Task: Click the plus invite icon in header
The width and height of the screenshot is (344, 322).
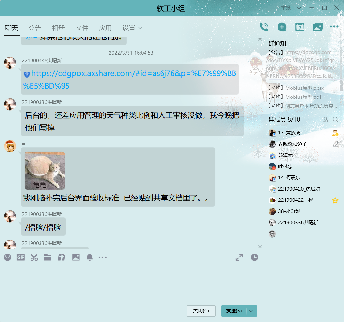Action: coord(282,27)
